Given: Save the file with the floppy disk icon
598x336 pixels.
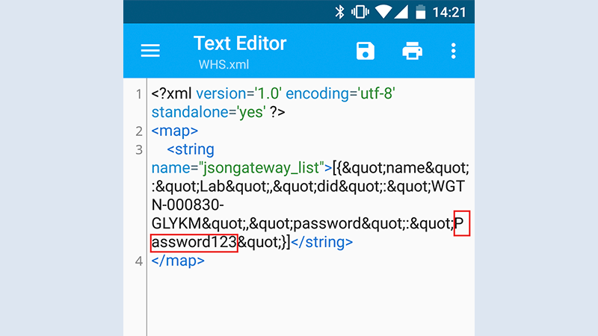Looking at the screenshot, I should pyautogui.click(x=365, y=51).
